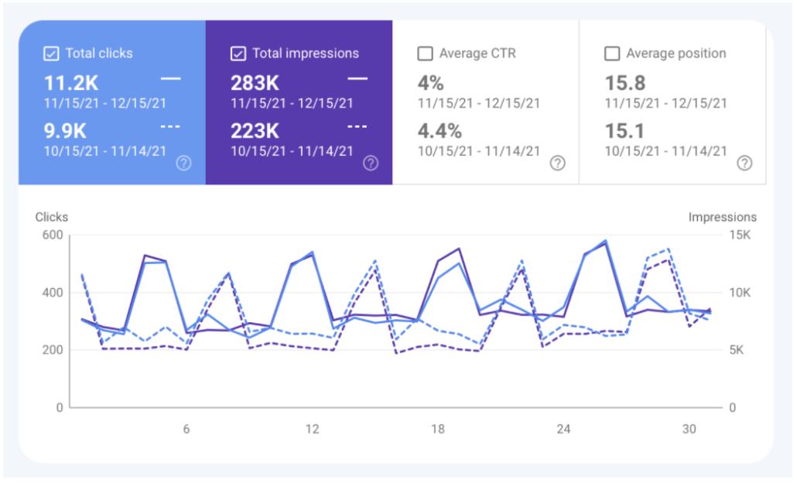Enable the Average CTR checkbox
797x484 pixels.
[425, 53]
